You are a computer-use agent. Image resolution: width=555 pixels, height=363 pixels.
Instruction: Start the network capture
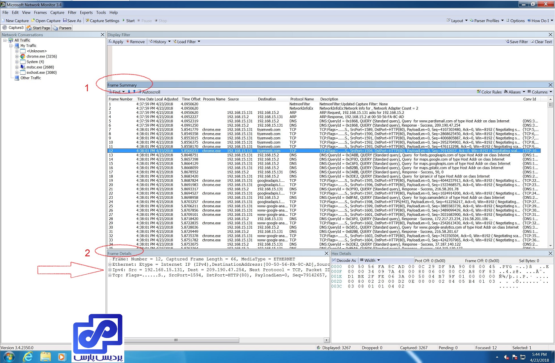129,20
